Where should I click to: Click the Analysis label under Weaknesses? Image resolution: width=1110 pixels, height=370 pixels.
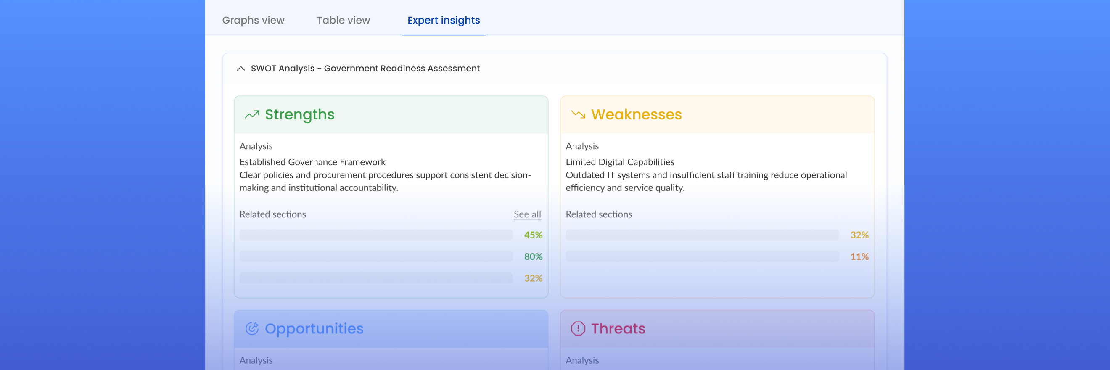tap(582, 146)
